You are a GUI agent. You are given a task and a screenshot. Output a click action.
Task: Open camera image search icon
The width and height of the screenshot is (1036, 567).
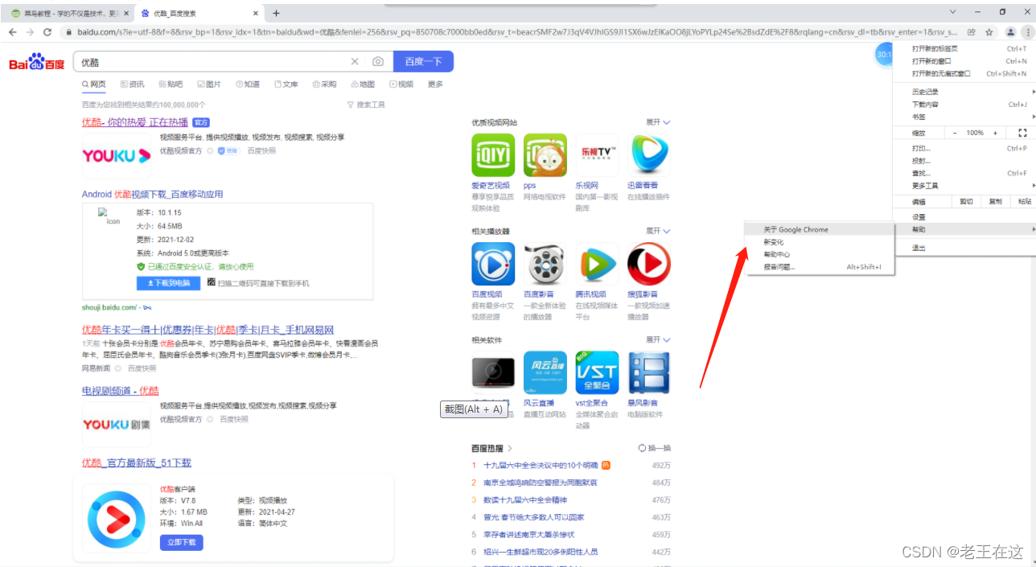(378, 62)
